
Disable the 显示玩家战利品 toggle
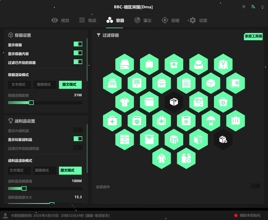(78, 139)
